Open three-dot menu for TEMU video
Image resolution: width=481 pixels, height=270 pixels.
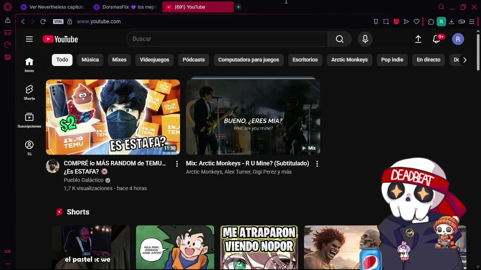177,164
